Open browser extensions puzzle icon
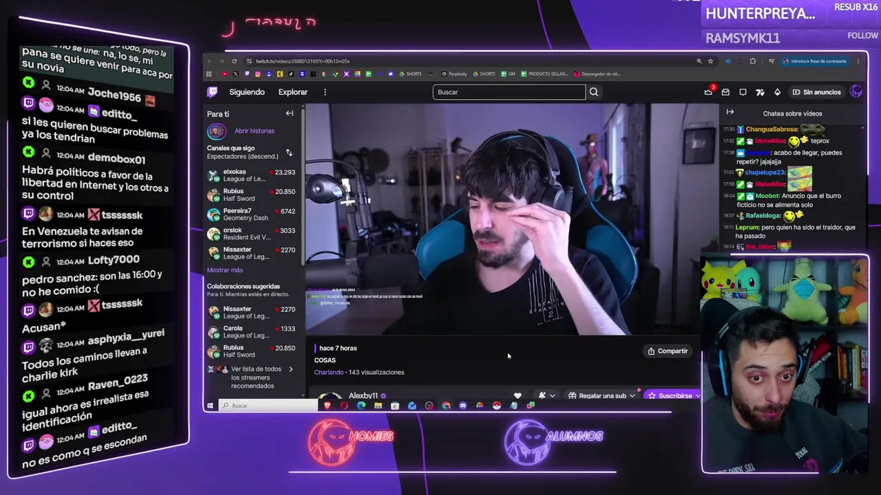Image resolution: width=881 pixels, height=495 pixels. 752,61
